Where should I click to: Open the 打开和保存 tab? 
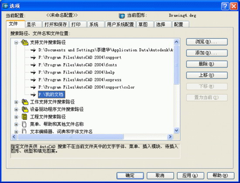(55, 24)
